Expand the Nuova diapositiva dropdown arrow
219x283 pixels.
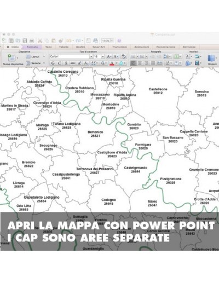(x=18, y=58)
